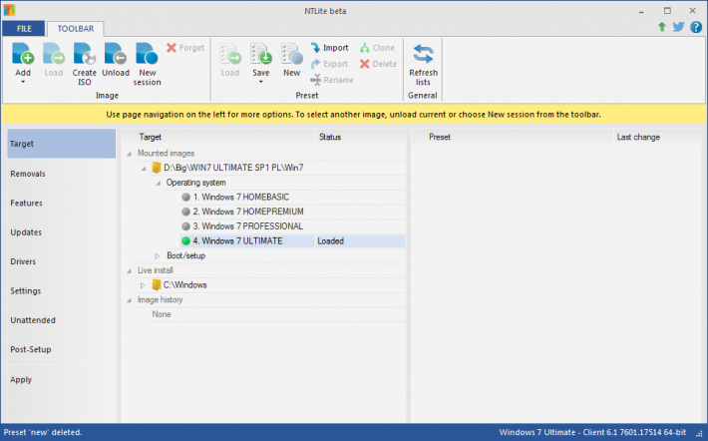Click the status bar text Preset 'new' deleted.

[x=43, y=432]
